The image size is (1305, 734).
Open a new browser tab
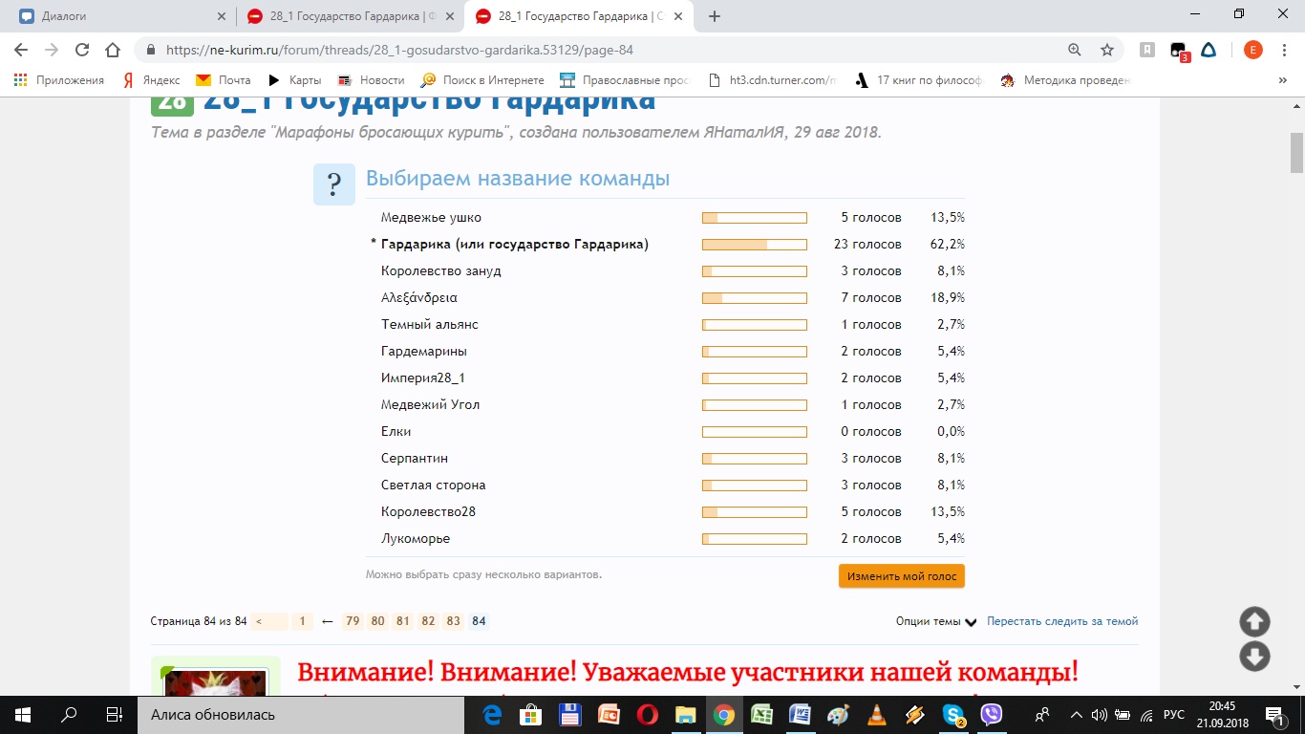tap(715, 15)
